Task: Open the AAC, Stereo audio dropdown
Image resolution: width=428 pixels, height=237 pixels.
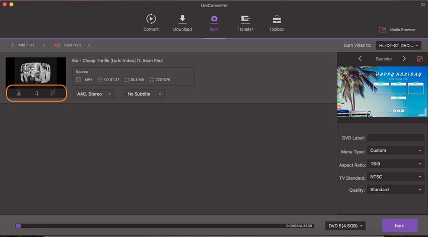Action: coord(94,94)
